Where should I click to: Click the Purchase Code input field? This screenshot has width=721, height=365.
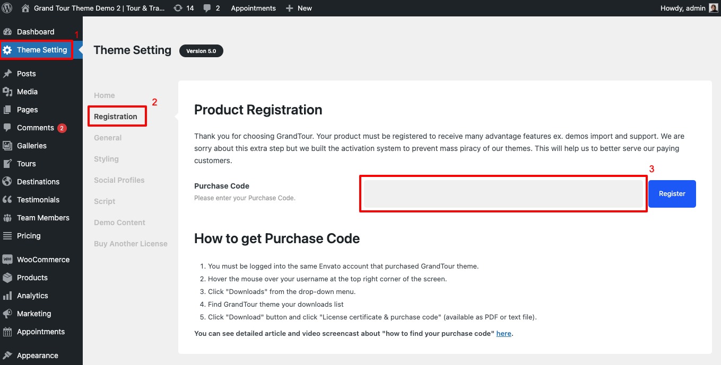pyautogui.click(x=503, y=194)
